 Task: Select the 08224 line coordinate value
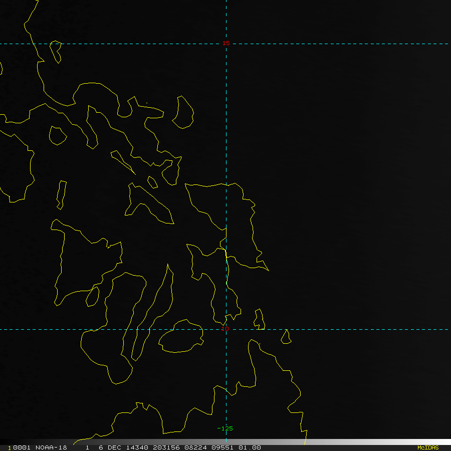point(195,447)
